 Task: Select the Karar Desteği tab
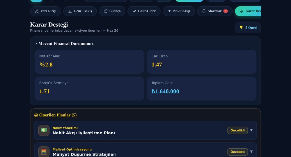click(x=248, y=11)
